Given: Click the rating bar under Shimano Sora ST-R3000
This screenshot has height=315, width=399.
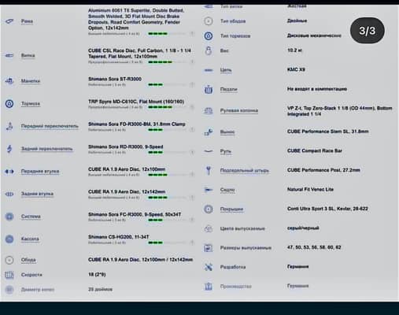Looking at the screenshot, I should (155, 84).
